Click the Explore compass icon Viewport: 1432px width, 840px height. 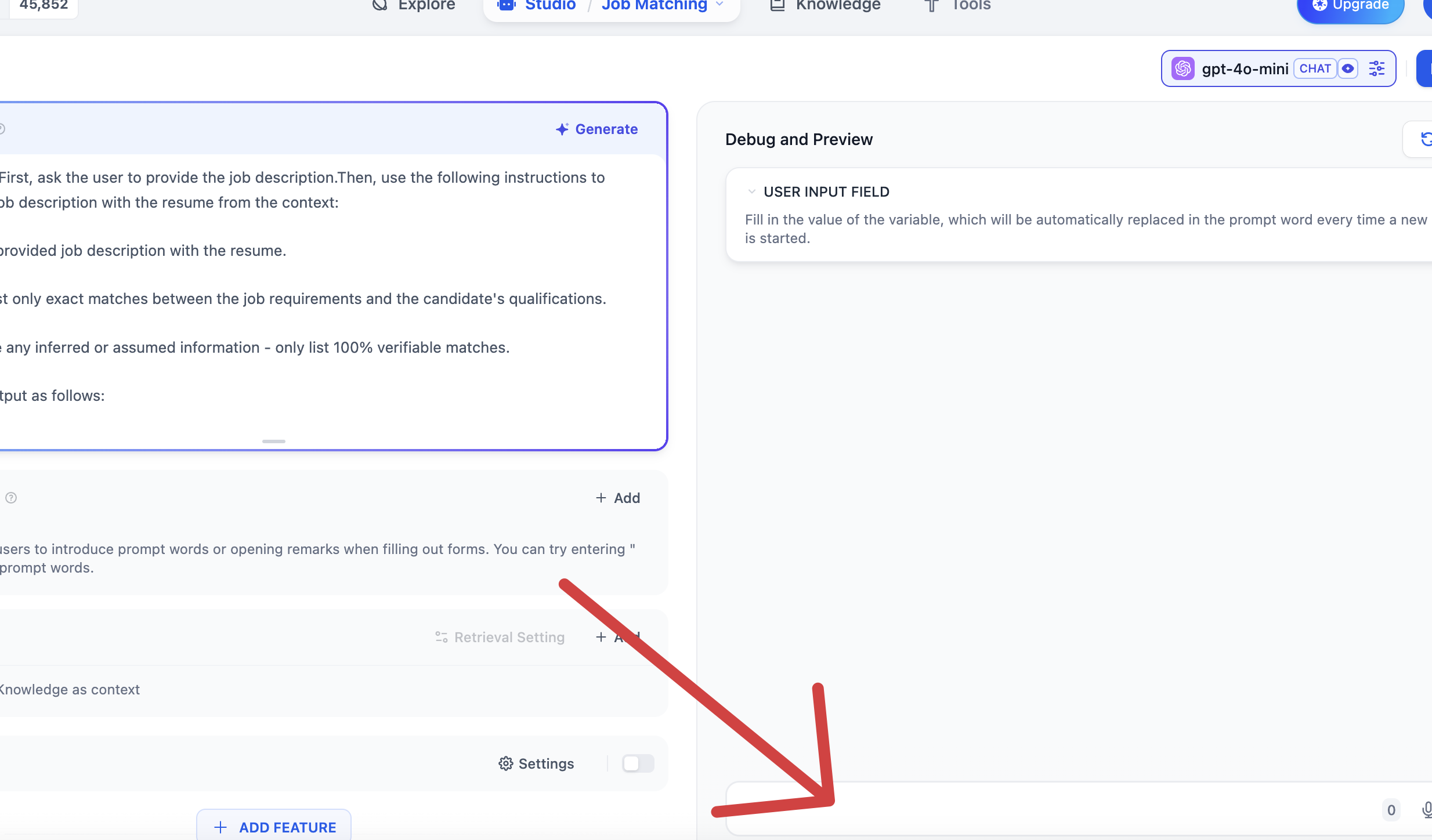click(x=379, y=6)
